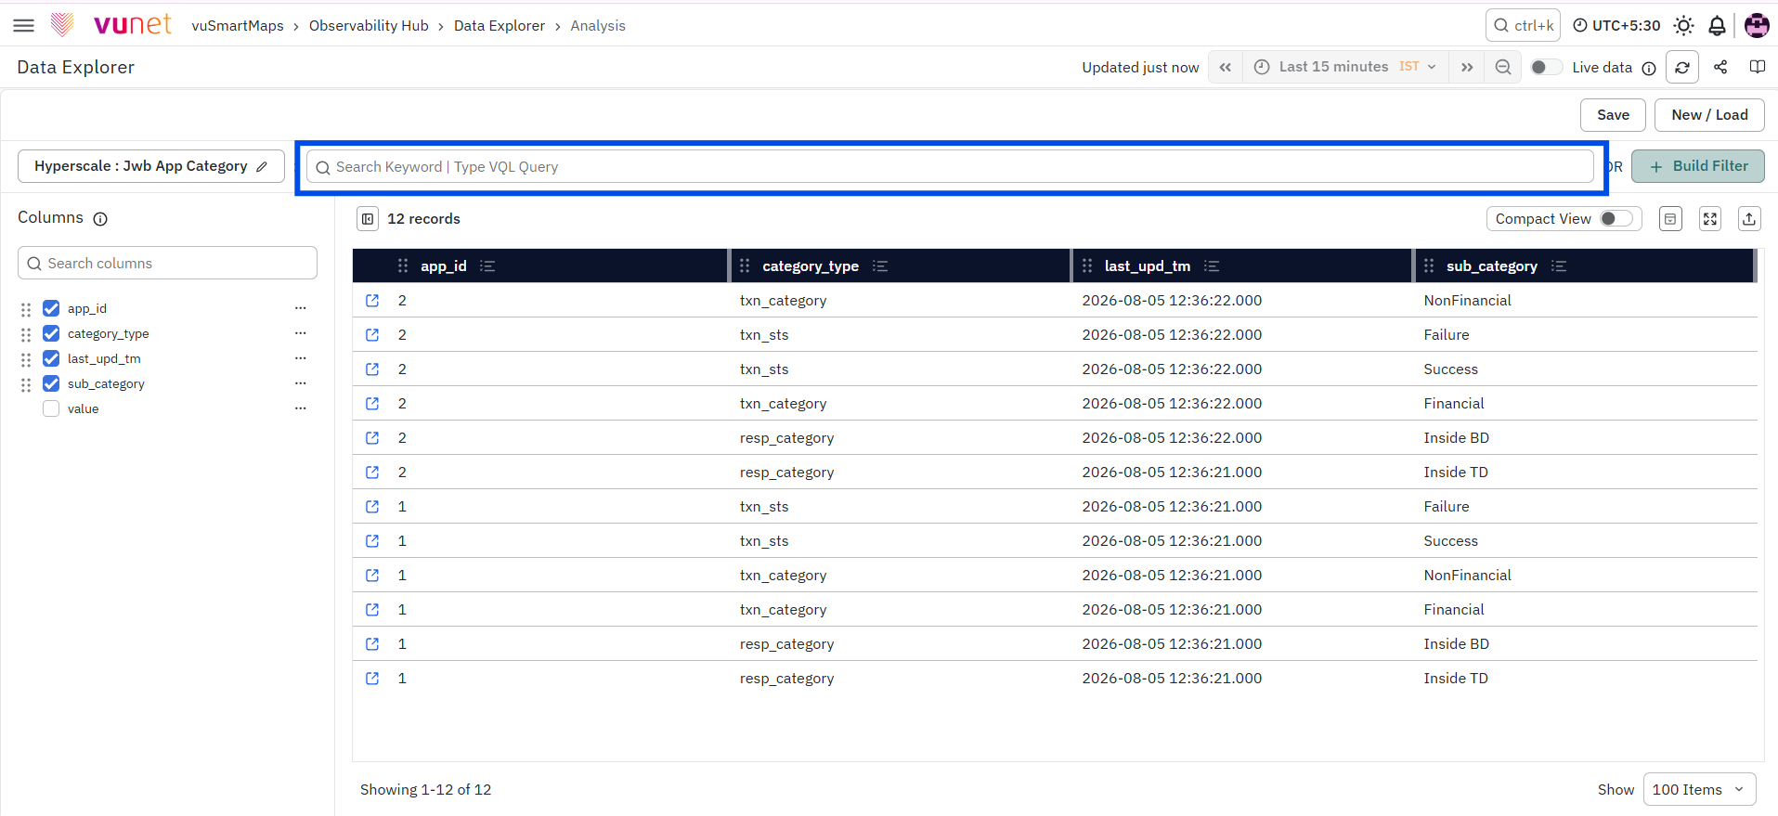Screen dimensions: 1778x816
Task: Open the hamburger navigation menu
Action: tap(24, 25)
